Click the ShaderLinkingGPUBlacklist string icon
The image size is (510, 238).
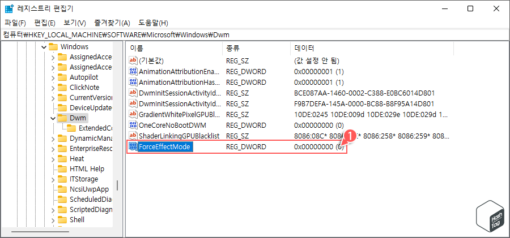[133, 136]
